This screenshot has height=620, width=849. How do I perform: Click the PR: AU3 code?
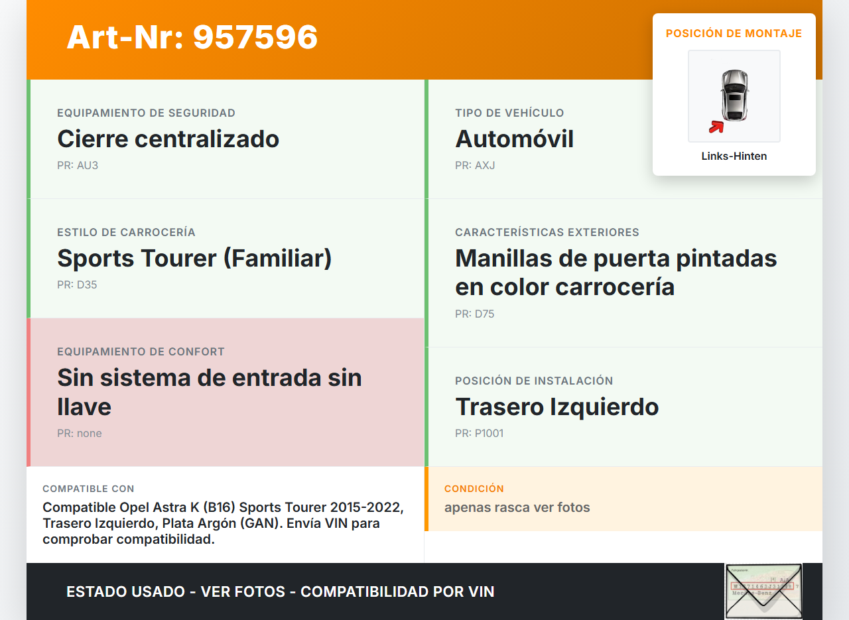pos(78,165)
